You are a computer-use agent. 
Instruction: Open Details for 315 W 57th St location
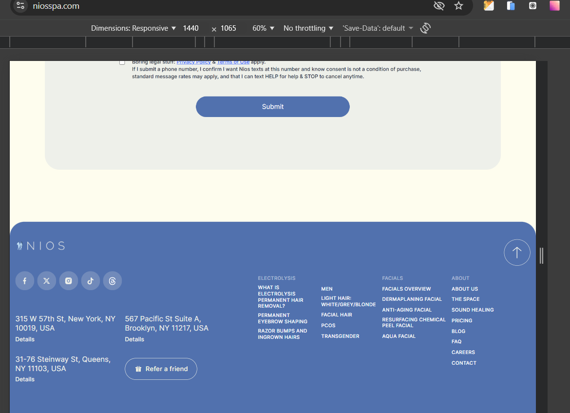click(x=25, y=339)
